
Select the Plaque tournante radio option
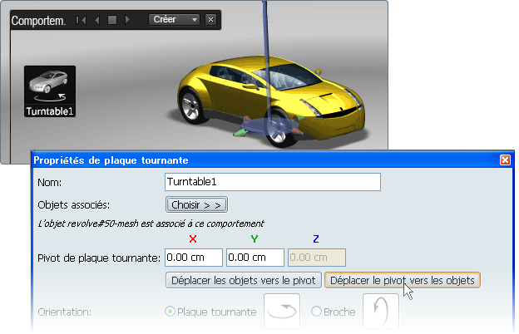(x=170, y=312)
